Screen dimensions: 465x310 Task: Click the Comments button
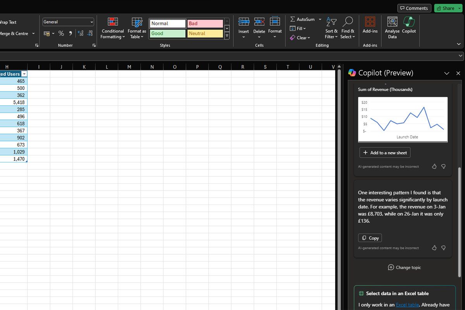coord(414,8)
